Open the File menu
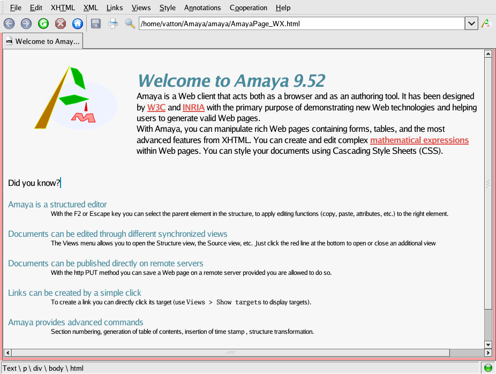 click(x=16, y=8)
